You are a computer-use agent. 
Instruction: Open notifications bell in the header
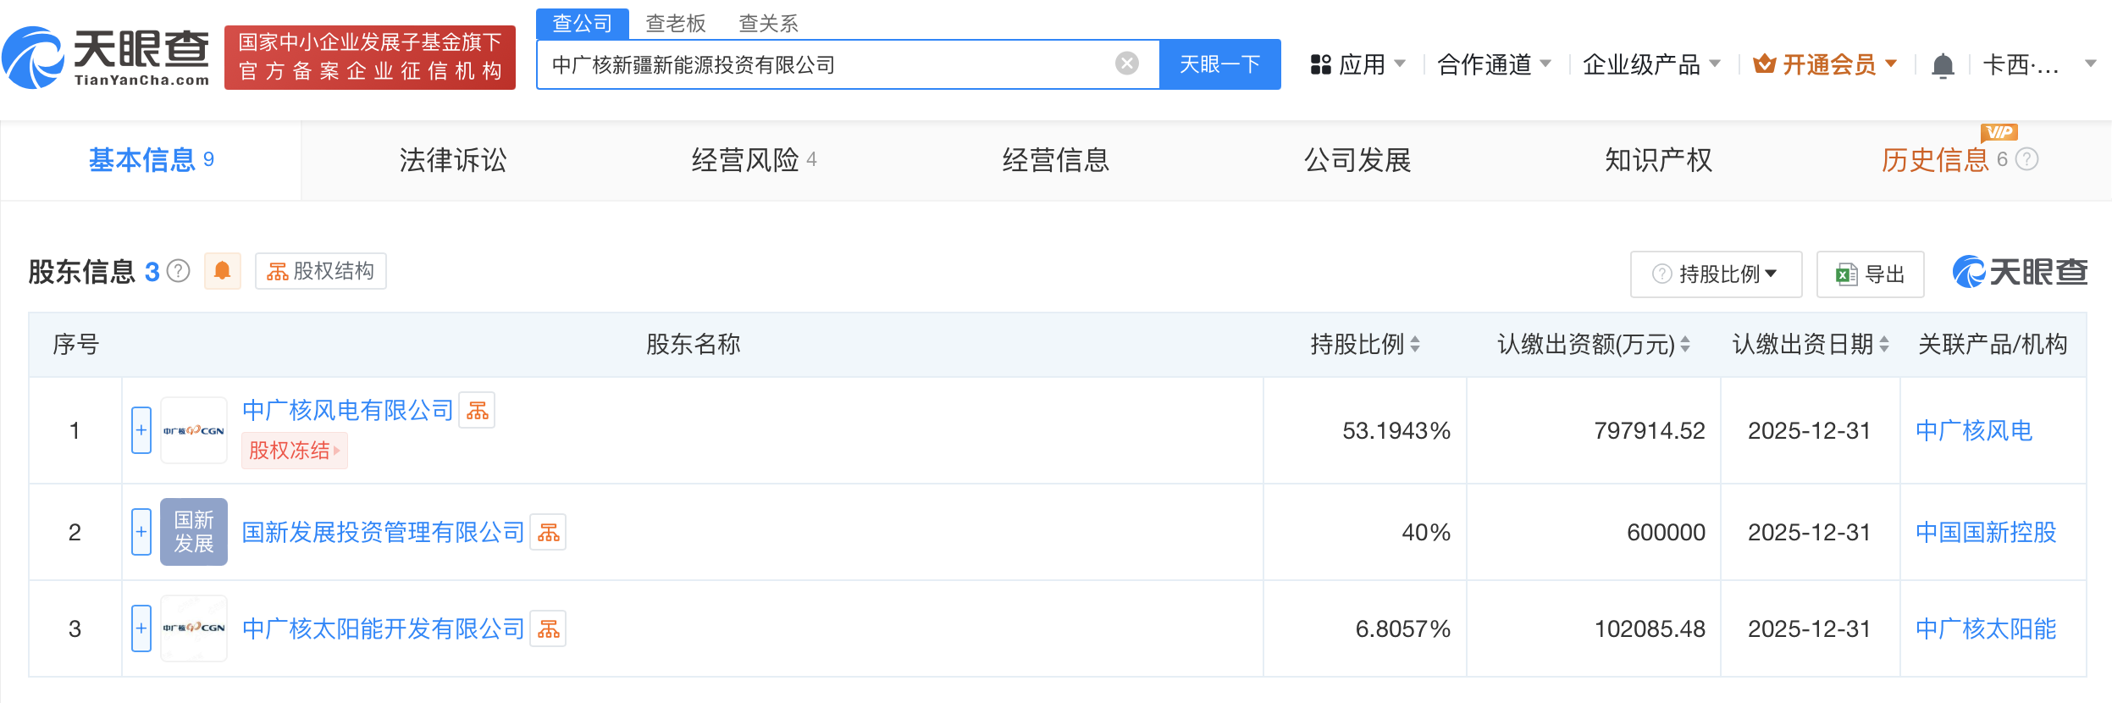[1943, 65]
